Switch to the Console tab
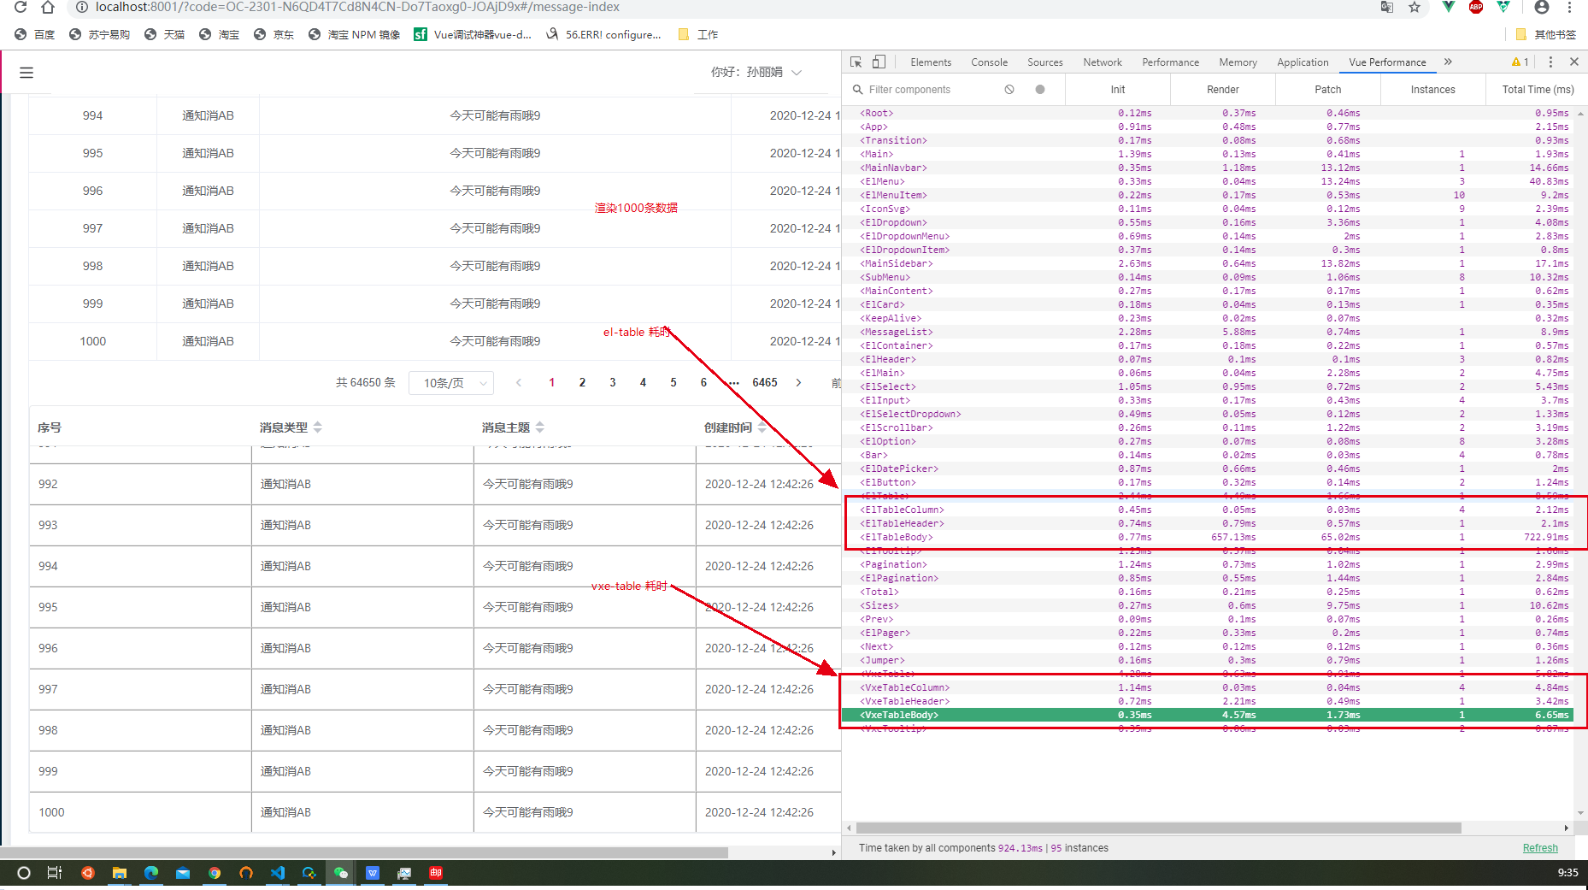Screen dimensions: 1588x890 click(x=990, y=62)
